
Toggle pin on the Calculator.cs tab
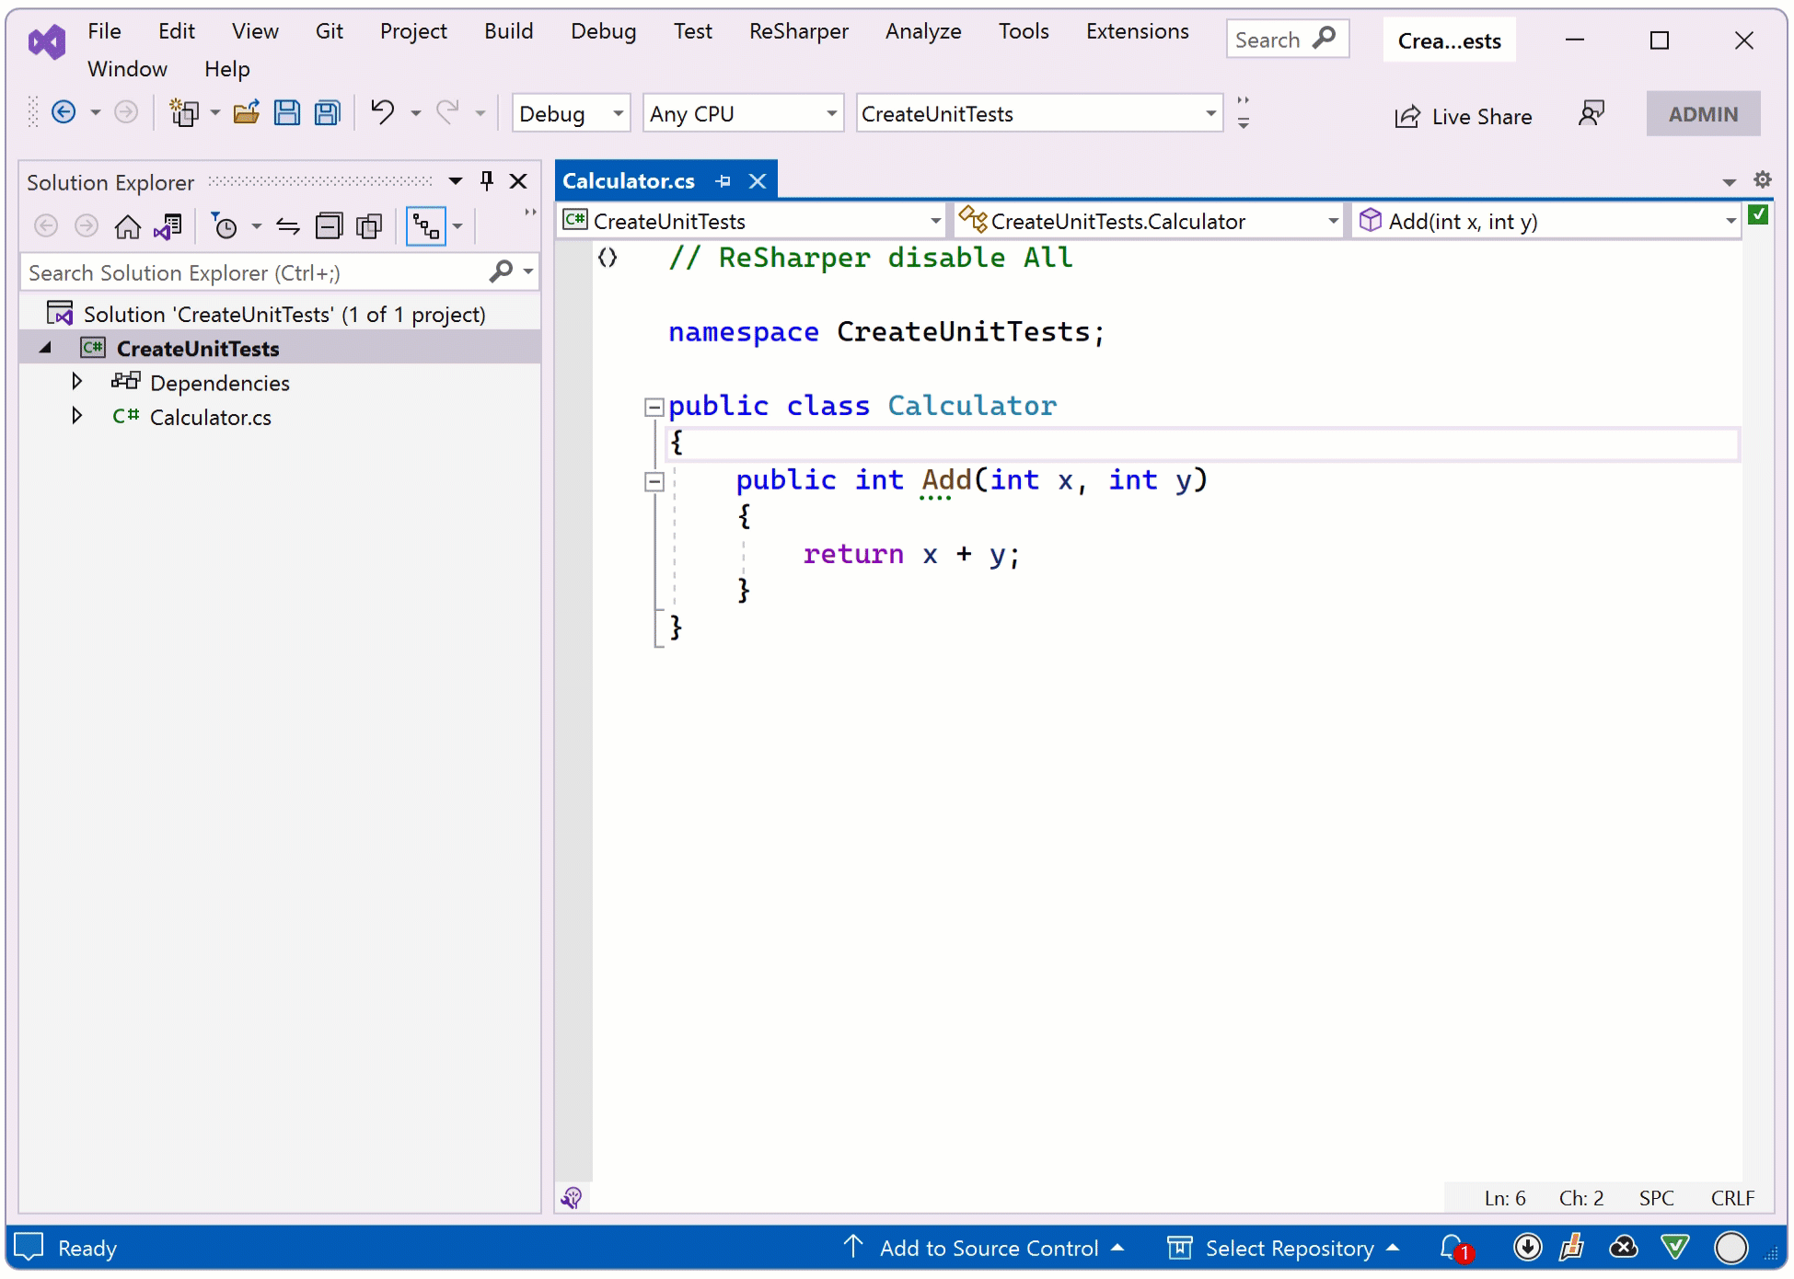tap(723, 181)
